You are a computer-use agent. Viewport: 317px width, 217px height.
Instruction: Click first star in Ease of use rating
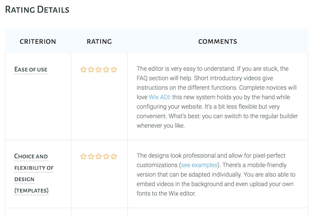[83, 70]
